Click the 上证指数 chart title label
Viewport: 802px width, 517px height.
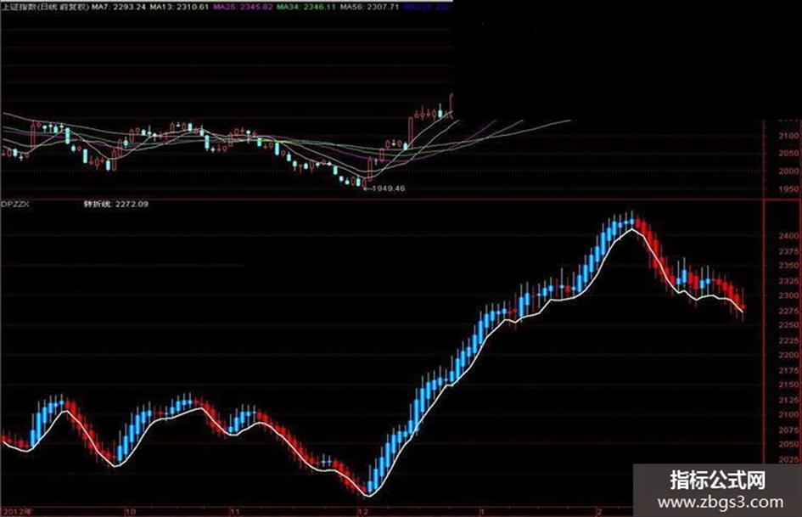click(x=45, y=7)
